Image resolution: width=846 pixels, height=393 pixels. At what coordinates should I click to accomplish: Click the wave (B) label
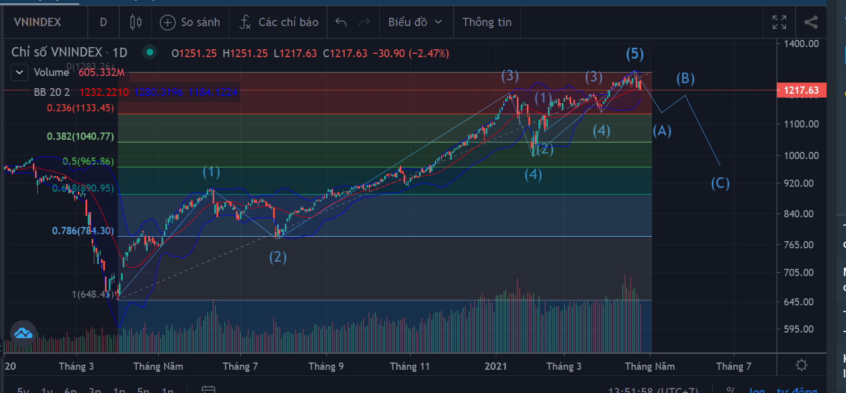(685, 78)
